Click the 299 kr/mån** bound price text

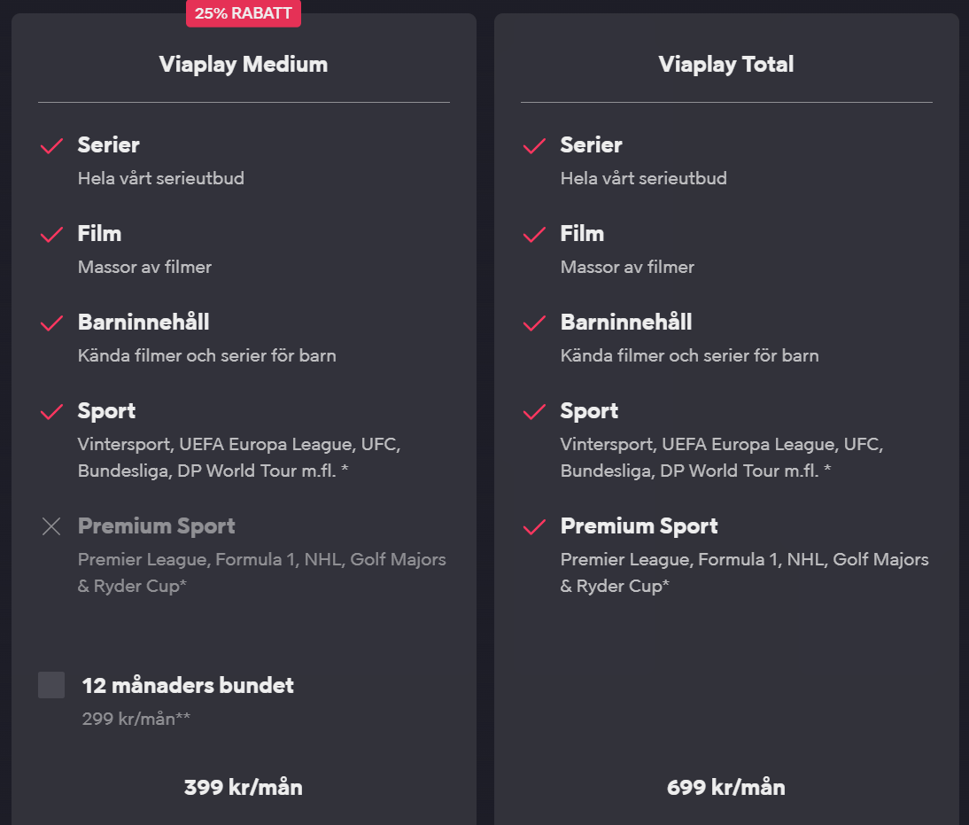(136, 719)
